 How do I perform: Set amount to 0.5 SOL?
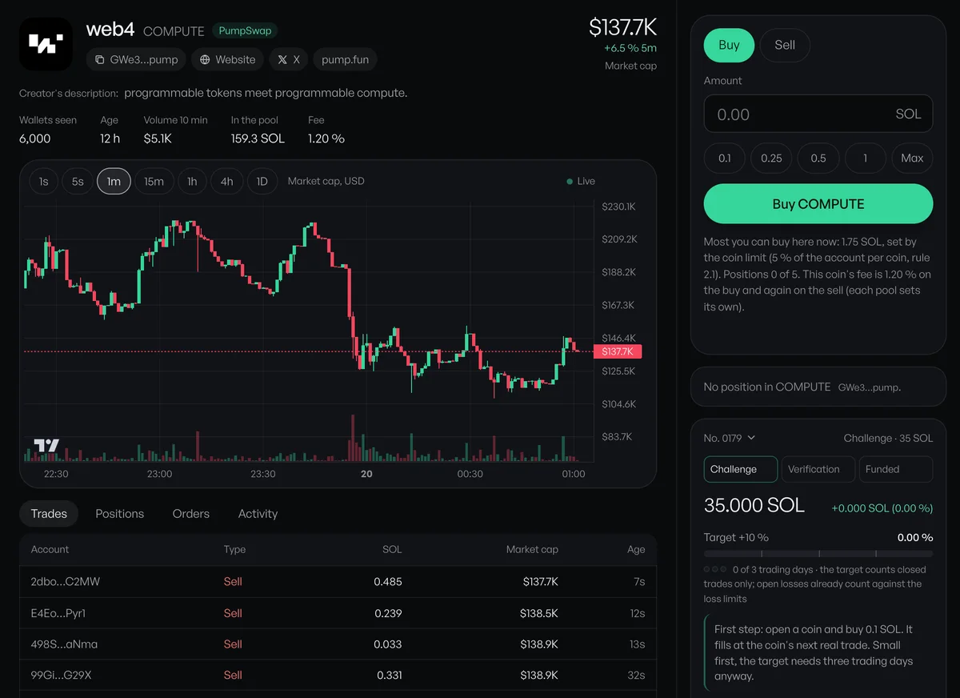click(x=818, y=158)
